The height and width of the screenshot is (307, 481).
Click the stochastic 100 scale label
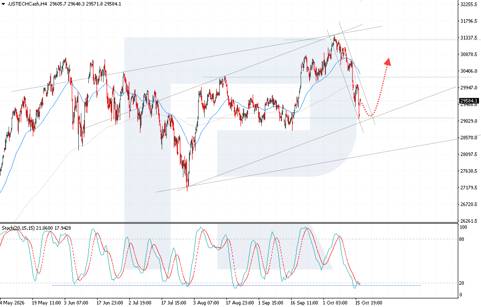coord(463,227)
